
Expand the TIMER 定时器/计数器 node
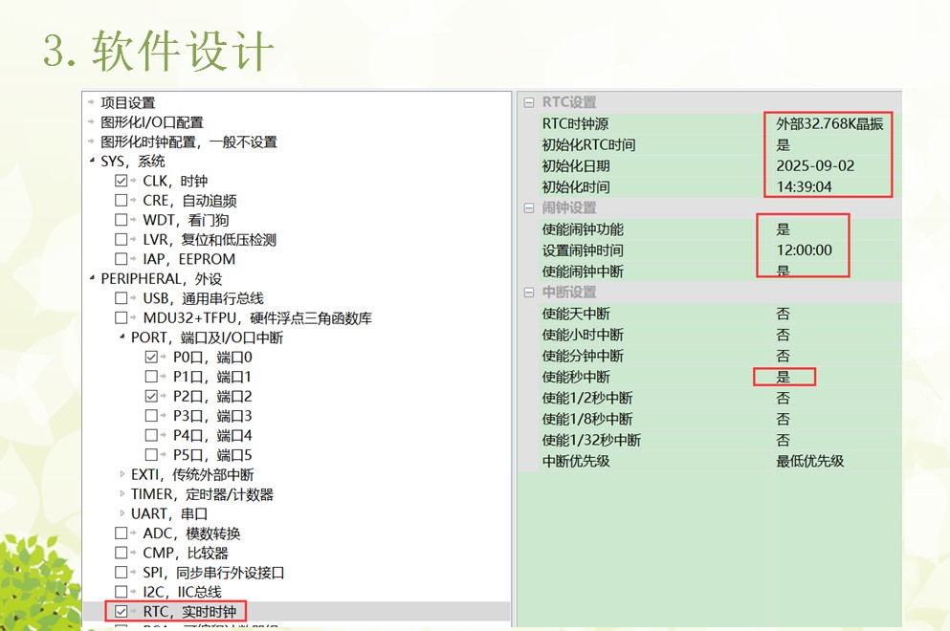122,494
